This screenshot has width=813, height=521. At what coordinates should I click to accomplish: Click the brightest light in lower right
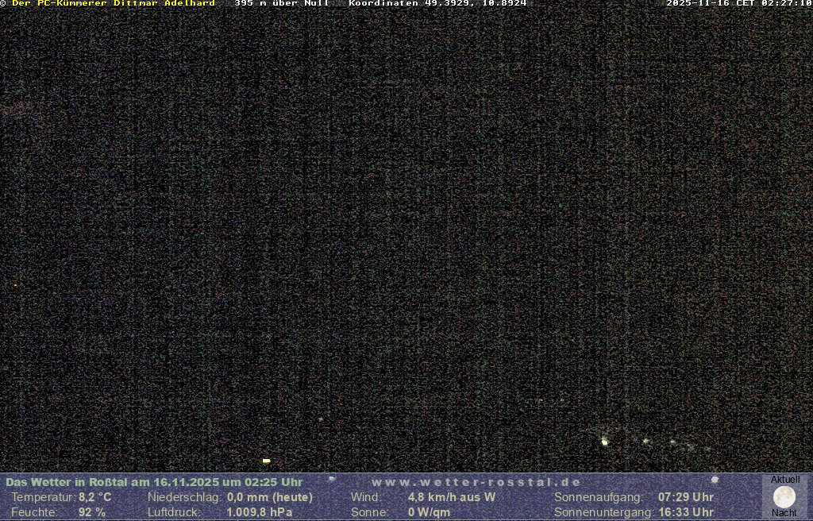tap(604, 442)
